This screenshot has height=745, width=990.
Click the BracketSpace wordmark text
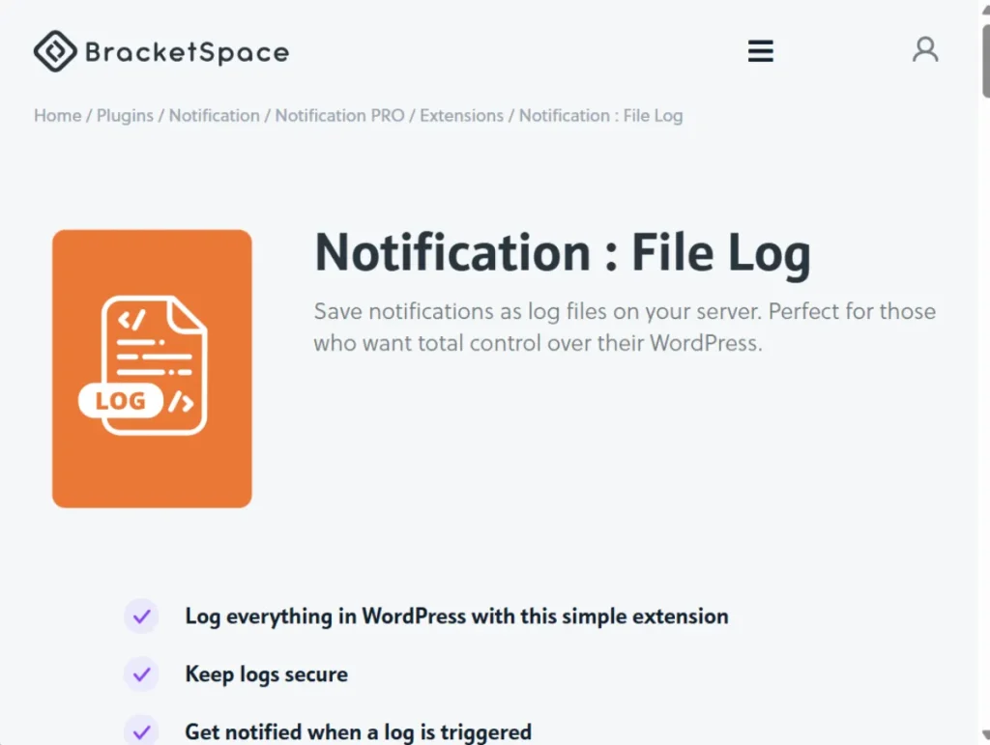click(x=188, y=51)
